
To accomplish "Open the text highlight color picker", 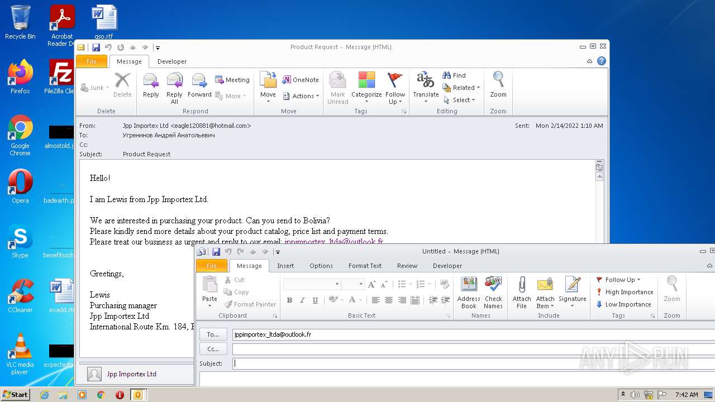I will [333, 300].
